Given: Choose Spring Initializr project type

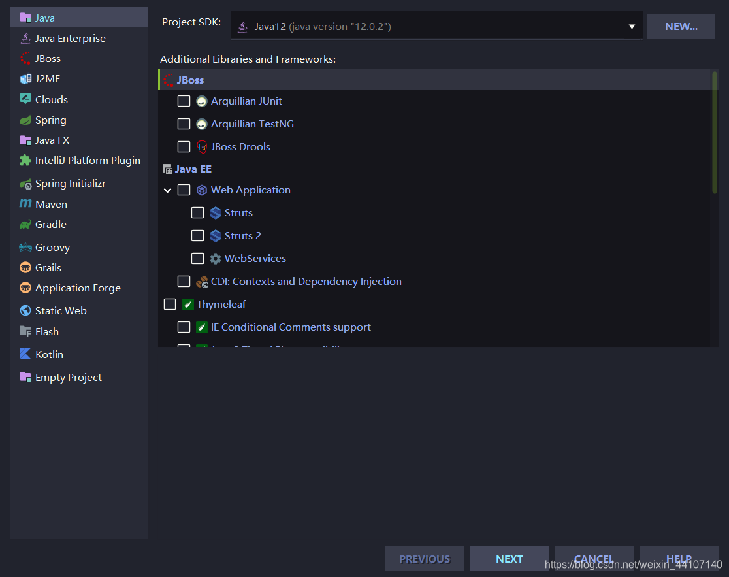Looking at the screenshot, I should (79, 184).
